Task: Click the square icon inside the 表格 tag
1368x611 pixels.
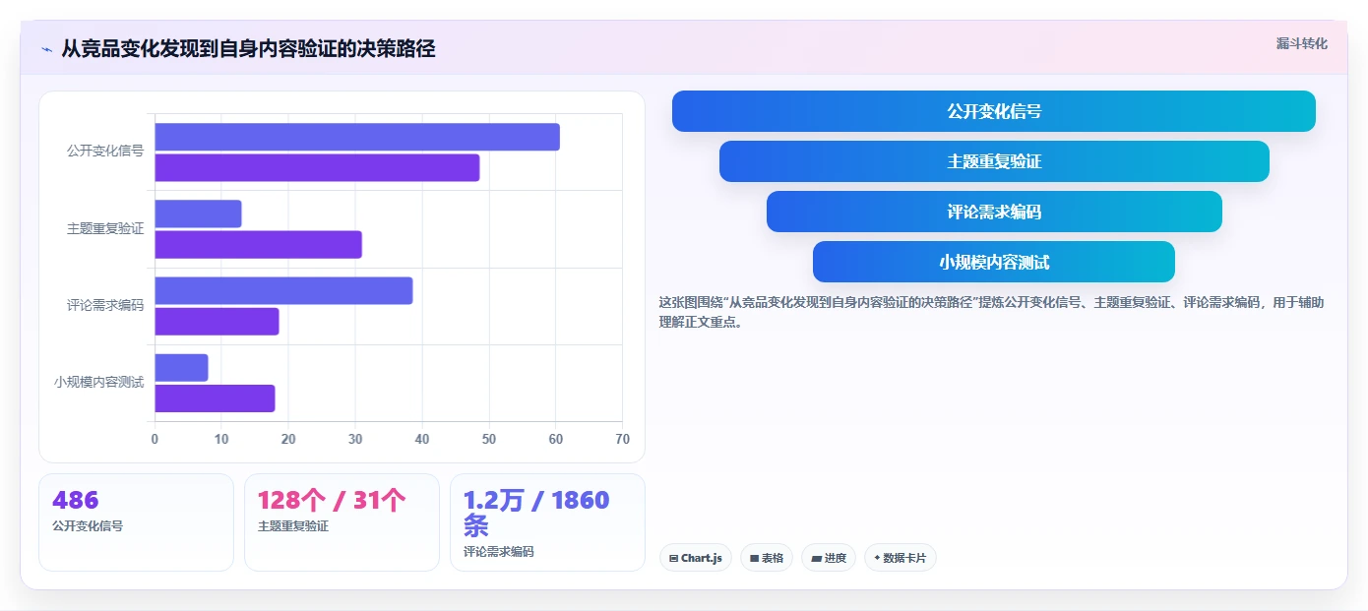Action: coord(754,558)
